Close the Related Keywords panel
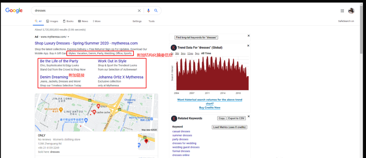The width and height of the screenshot is (366, 158). (248, 116)
